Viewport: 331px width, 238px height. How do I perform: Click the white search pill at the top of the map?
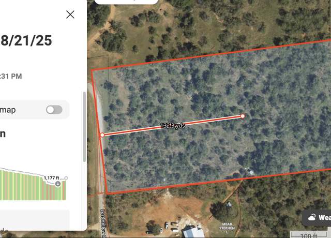(x=126, y=2)
